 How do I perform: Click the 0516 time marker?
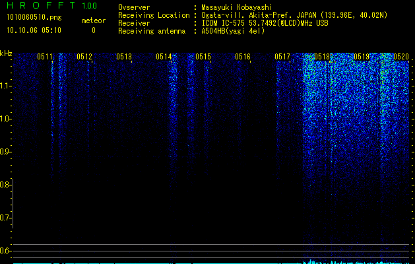[243, 57]
